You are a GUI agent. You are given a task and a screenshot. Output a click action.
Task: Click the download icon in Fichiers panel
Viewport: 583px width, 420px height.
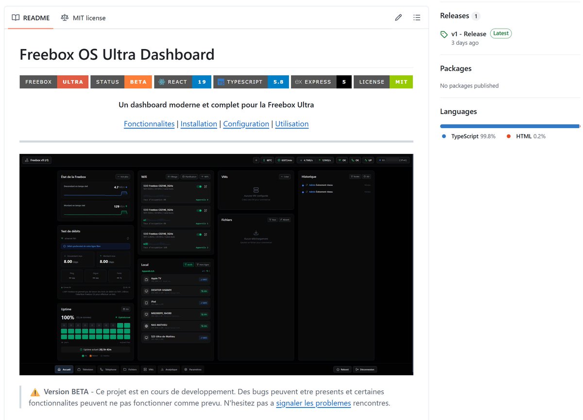coord(256,233)
